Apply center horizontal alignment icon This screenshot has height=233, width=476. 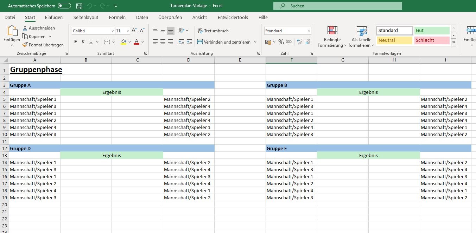tap(163, 42)
